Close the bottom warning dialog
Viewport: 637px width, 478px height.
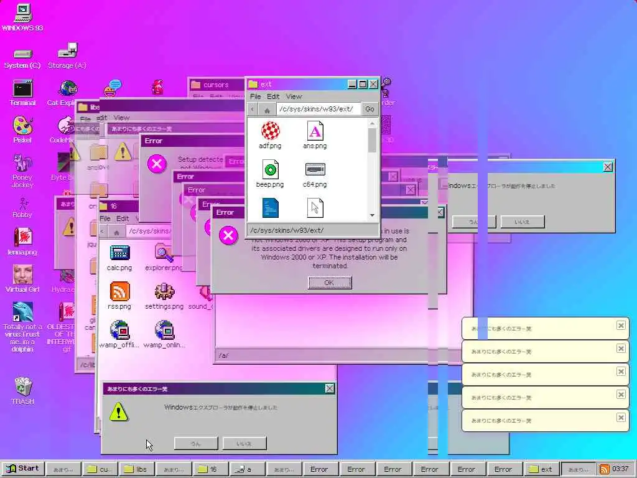pos(330,388)
